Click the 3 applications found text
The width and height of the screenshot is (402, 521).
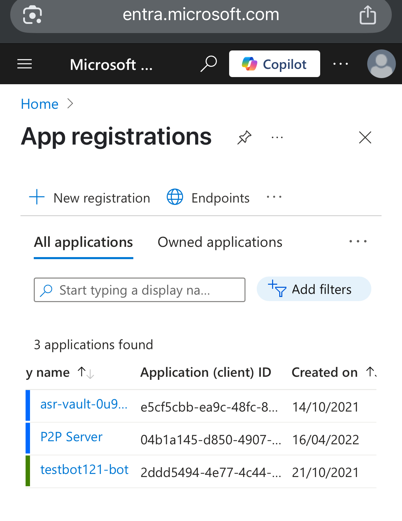93,345
